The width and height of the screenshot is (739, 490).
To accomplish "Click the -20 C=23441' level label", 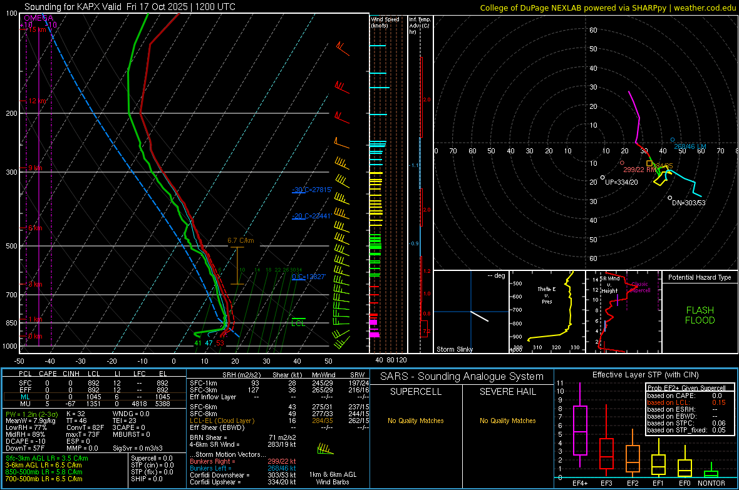I will click(312, 216).
